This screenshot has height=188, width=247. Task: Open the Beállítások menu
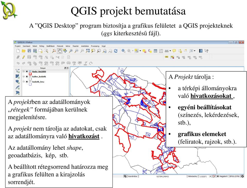point(50,46)
